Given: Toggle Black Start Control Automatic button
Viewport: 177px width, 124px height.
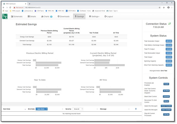Looking at the screenshot, I should 166,97.
